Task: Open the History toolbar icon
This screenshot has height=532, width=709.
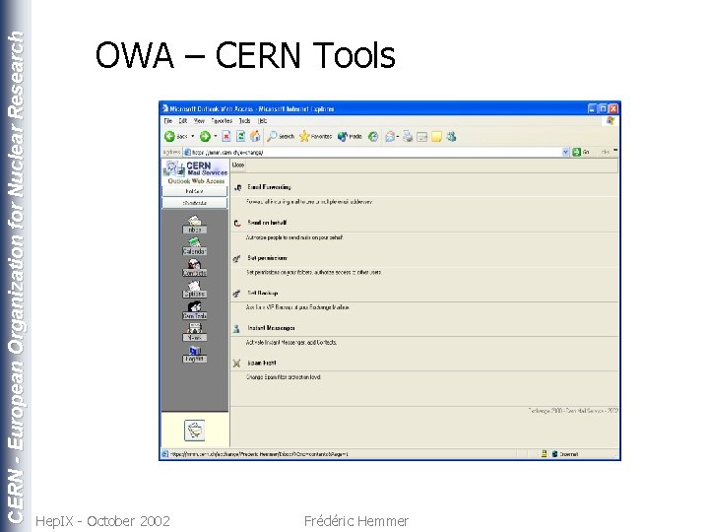Action: tap(373, 136)
